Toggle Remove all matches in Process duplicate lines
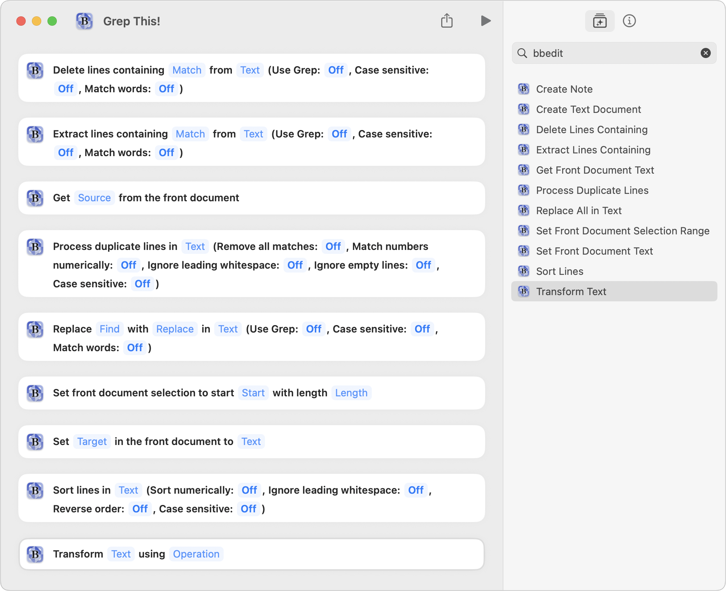The height and width of the screenshot is (591, 726). (333, 246)
